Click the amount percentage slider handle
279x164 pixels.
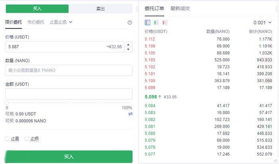click(x=7, y=103)
